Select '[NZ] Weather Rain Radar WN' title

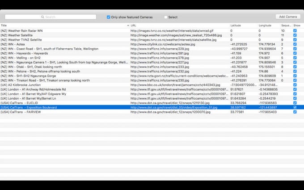[x=21, y=31]
